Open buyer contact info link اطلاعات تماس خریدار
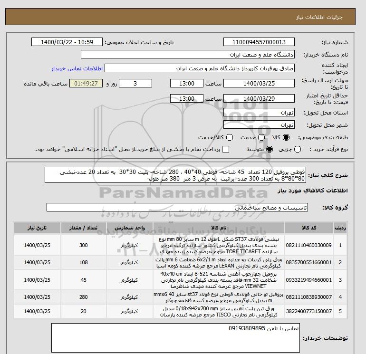Screen dimensions: 366x354 pyautogui.click(x=77, y=68)
